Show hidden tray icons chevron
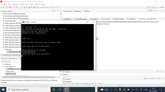 [112, 90]
